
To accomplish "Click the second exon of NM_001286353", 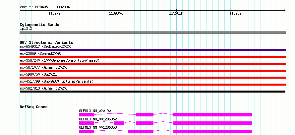I will point(141,131).
